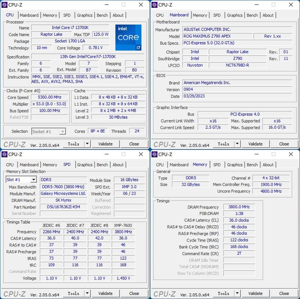Switch to the Graphics tab in the CPU window

[x=85, y=15]
